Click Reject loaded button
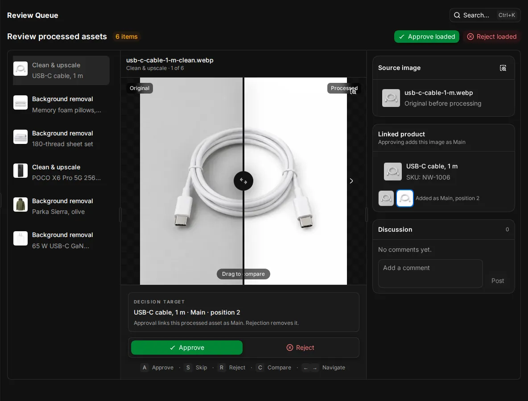Viewport: 528px width, 401px height. (x=491, y=37)
